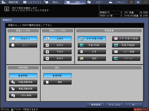Screen dimensions: 149x111
Task: Select Z折れ原稿 special original
Action: pyautogui.click(x=23, y=95)
